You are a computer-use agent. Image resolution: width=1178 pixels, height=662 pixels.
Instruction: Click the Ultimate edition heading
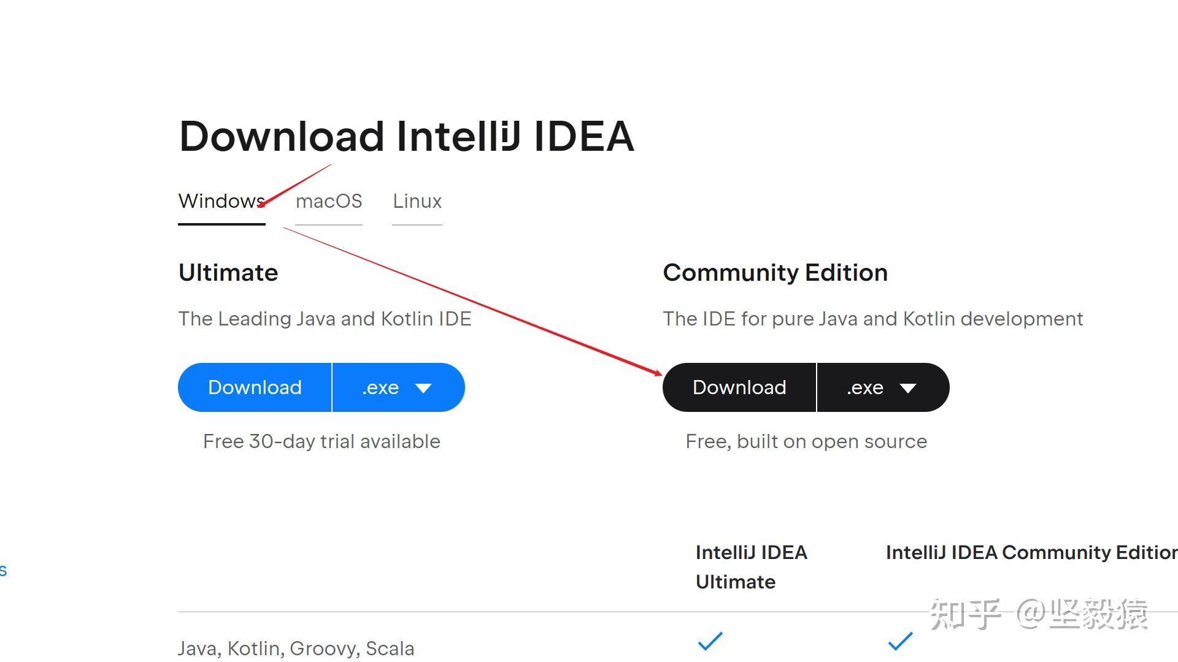pyautogui.click(x=228, y=273)
